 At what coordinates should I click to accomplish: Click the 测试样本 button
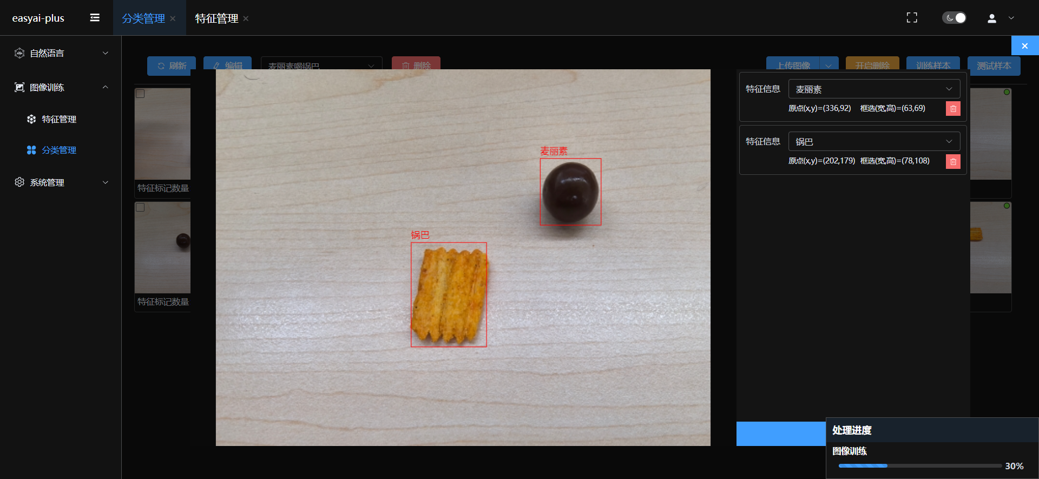[994, 65]
